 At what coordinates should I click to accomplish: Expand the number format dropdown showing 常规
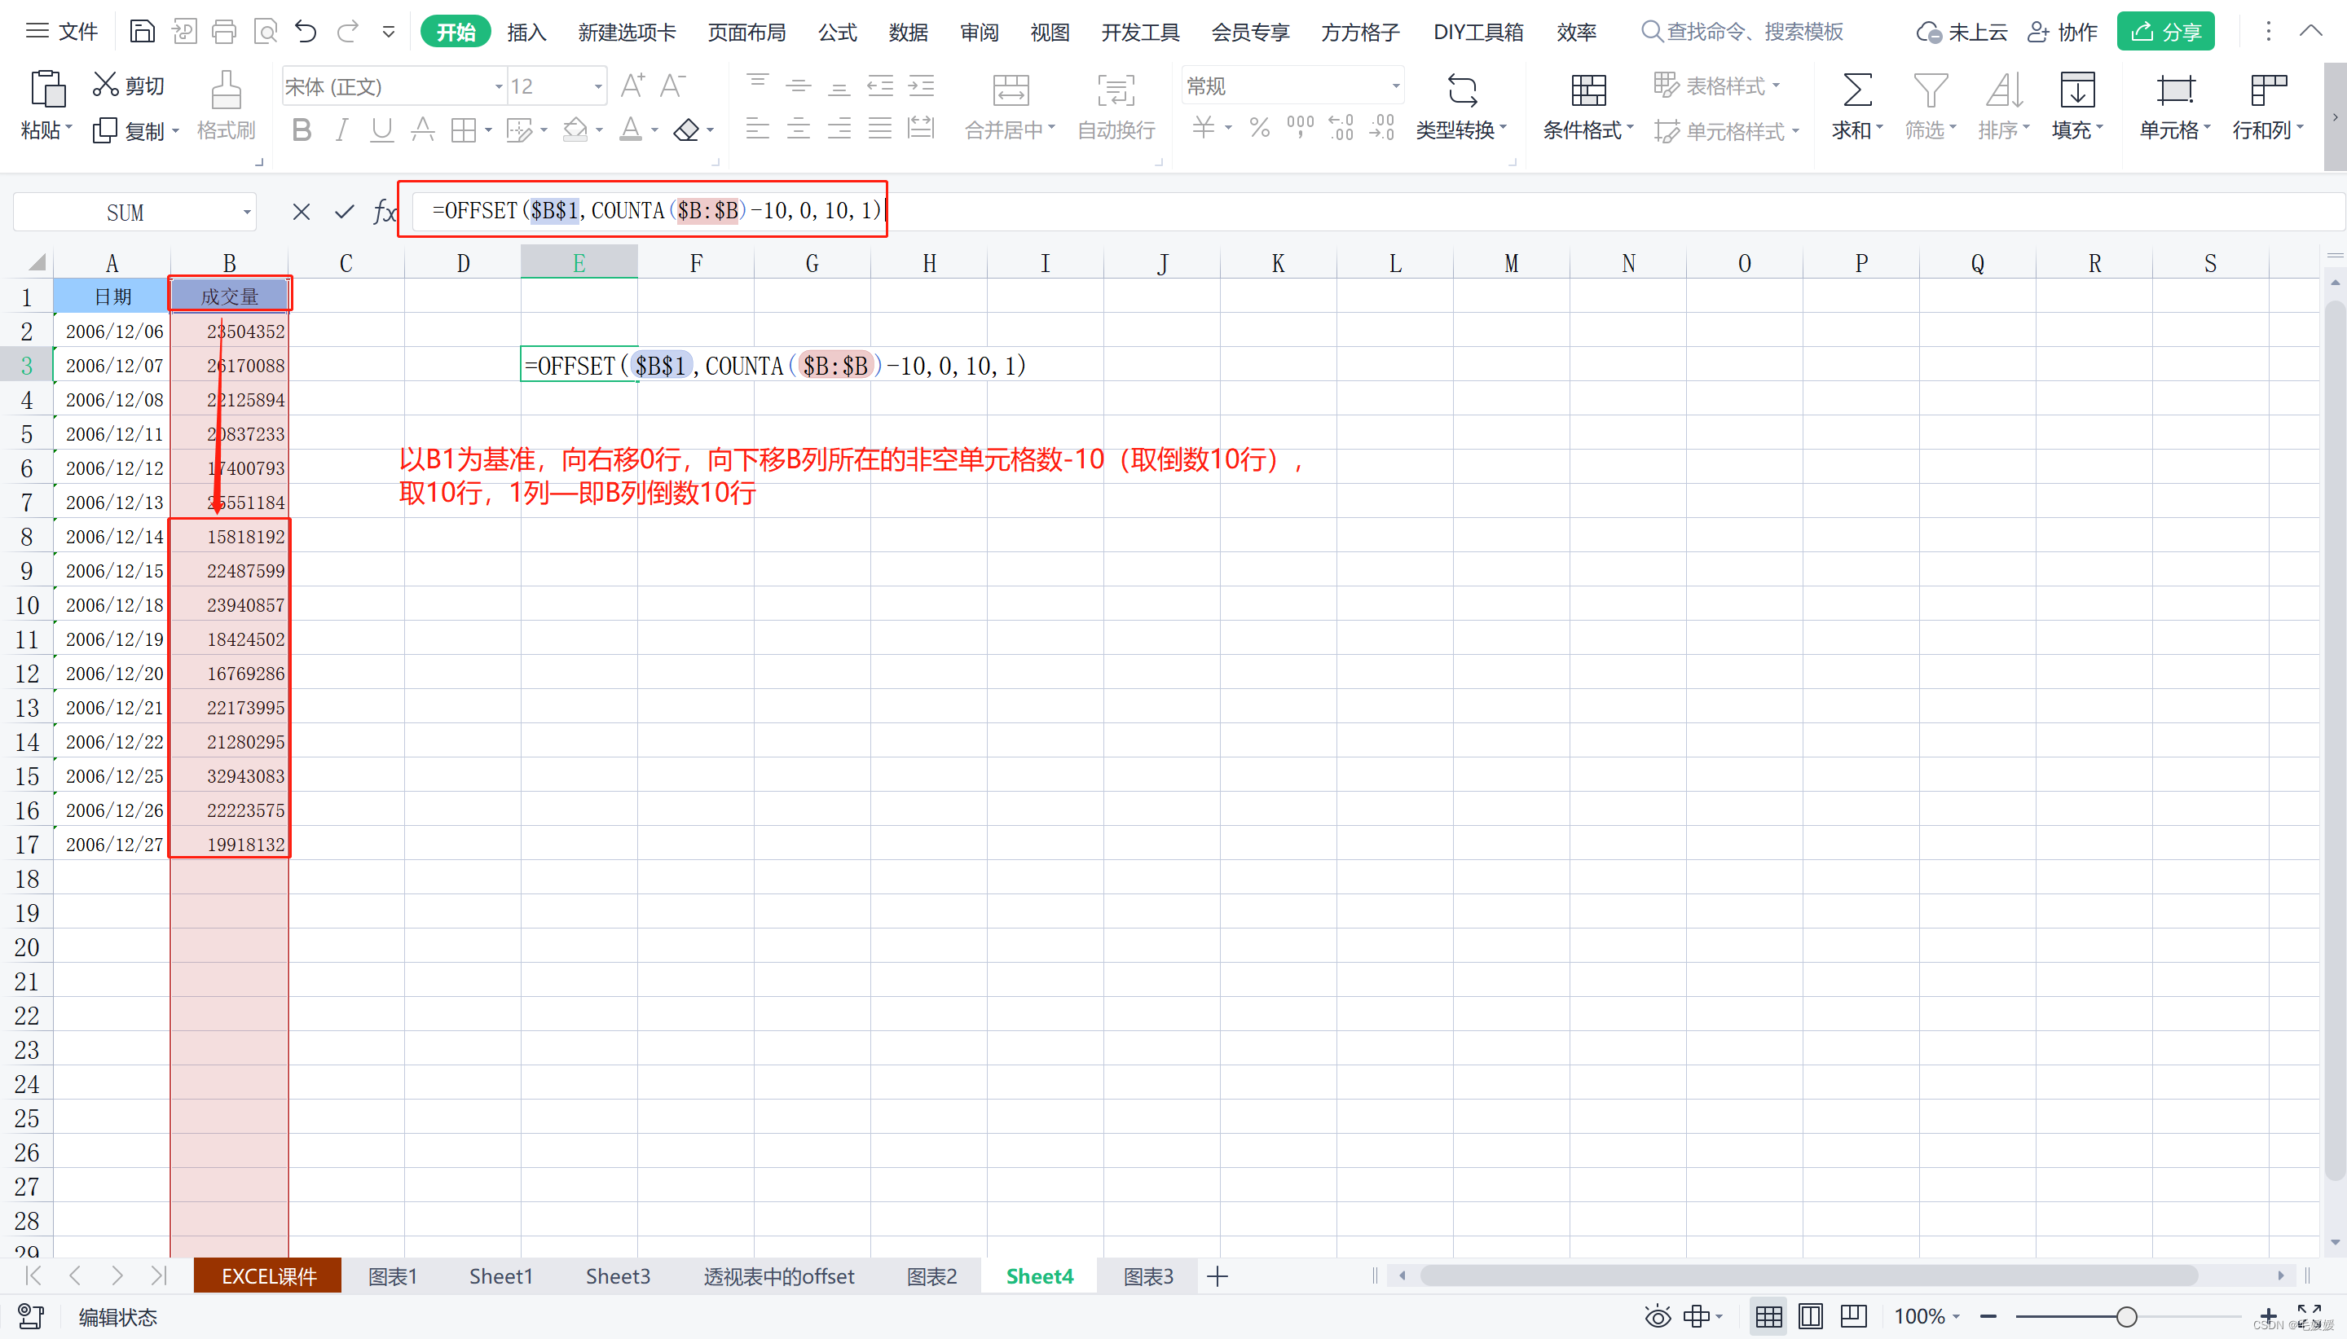[x=1396, y=86]
